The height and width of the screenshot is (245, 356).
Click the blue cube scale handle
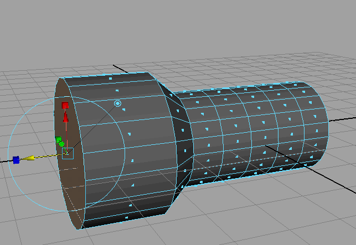tap(16, 160)
